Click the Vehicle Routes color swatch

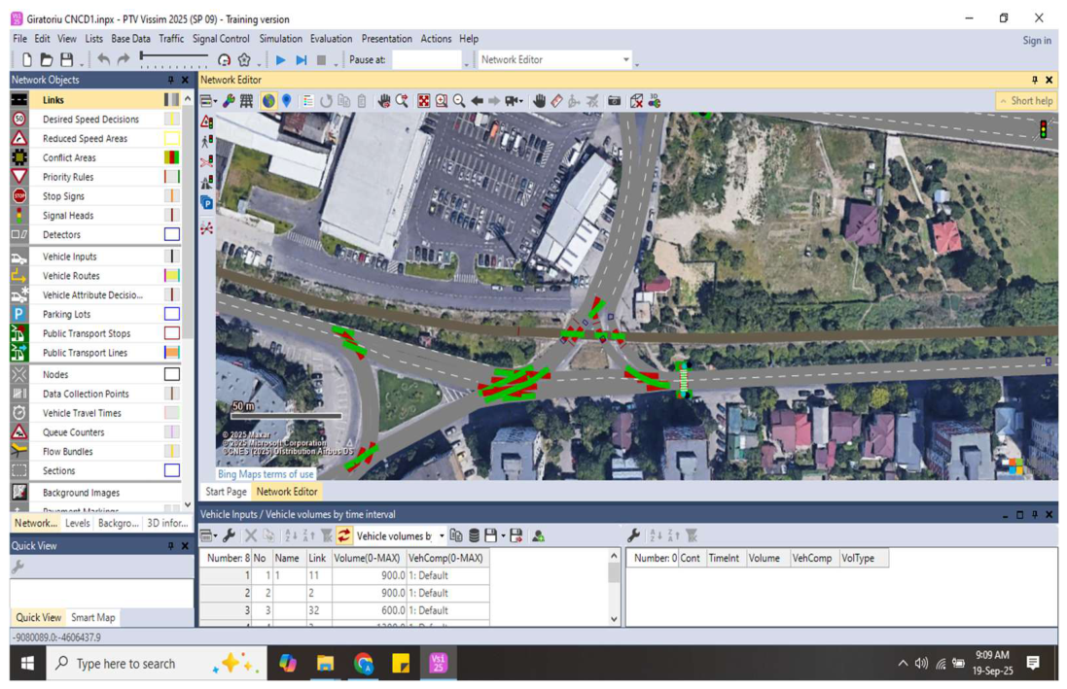[171, 275]
